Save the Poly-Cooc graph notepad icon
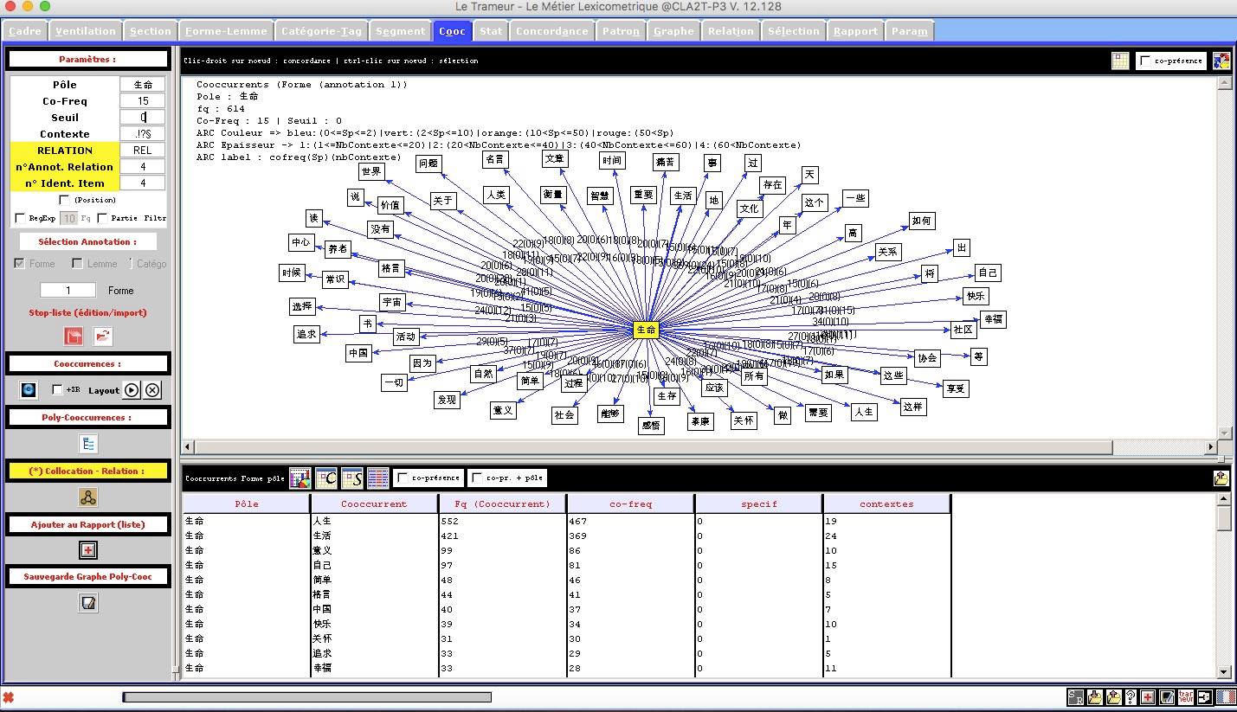The height and width of the screenshot is (712, 1237). point(88,604)
